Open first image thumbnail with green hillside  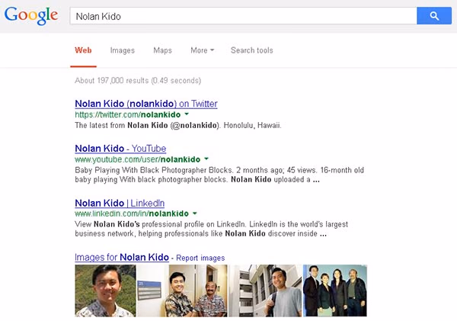coord(105,291)
